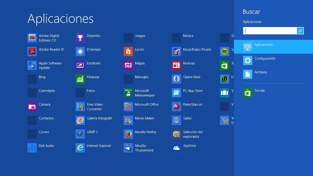Open SkyDrive cloud icon

point(176,148)
